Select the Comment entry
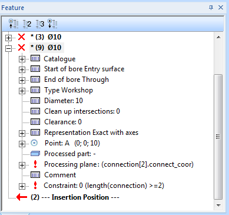The width and height of the screenshot is (229, 215). [60, 175]
